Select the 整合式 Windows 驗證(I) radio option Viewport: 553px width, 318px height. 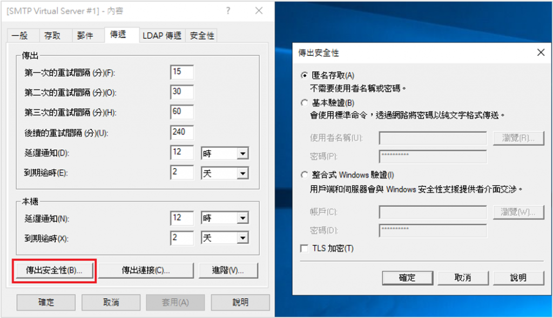pyautogui.click(x=304, y=175)
